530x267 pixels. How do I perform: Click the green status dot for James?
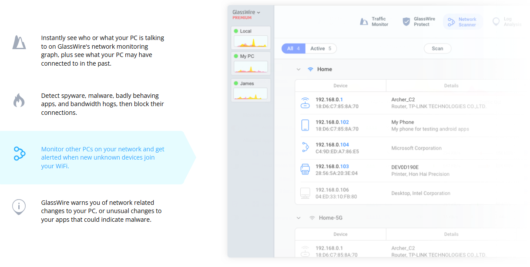236,83
